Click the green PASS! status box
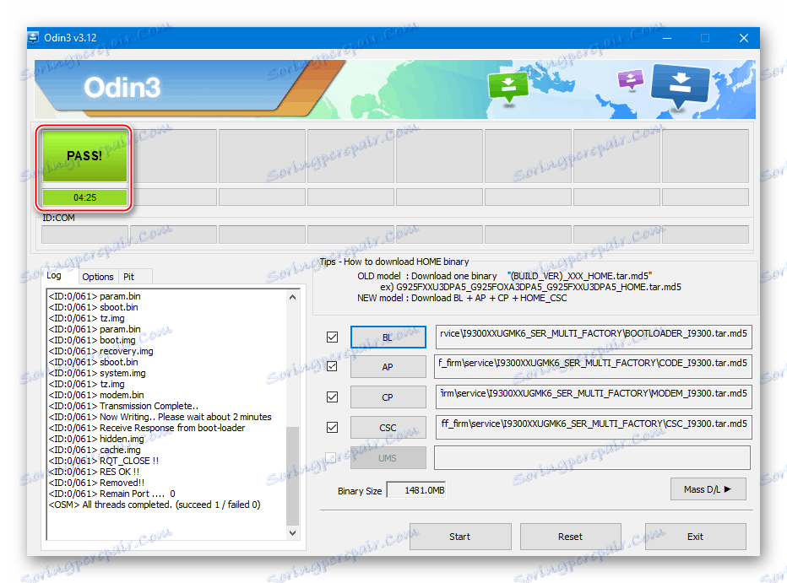This screenshot has height=583, width=787. coord(84,156)
